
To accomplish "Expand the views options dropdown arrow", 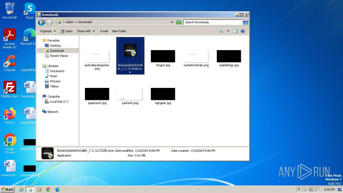I will [228, 31].
